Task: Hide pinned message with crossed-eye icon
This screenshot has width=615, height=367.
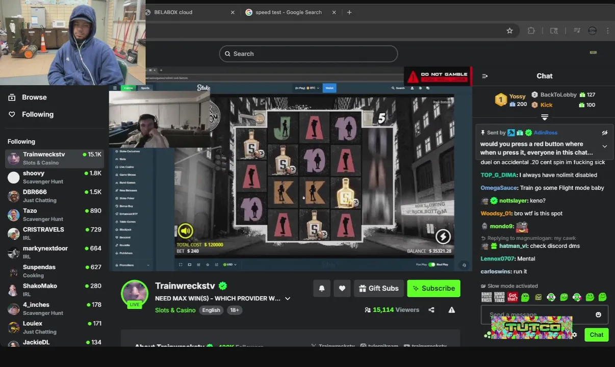Action: click(605, 133)
